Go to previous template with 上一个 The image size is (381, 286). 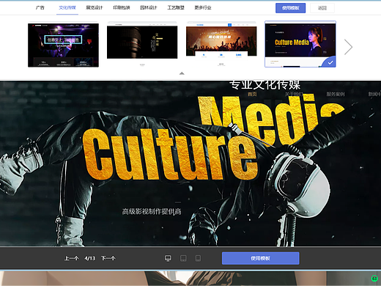[x=71, y=258]
